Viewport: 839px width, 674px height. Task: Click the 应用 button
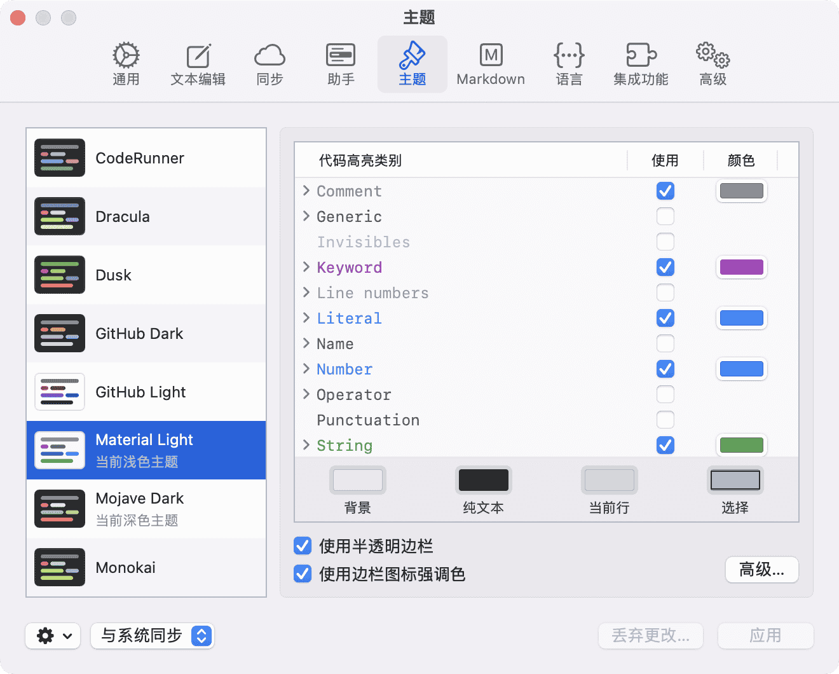(765, 636)
